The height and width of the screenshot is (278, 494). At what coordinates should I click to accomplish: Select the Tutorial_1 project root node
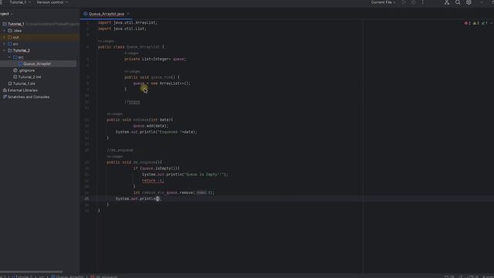click(x=15, y=24)
